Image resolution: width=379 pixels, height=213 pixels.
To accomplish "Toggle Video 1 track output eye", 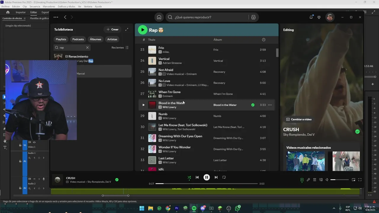I will click(34, 142).
